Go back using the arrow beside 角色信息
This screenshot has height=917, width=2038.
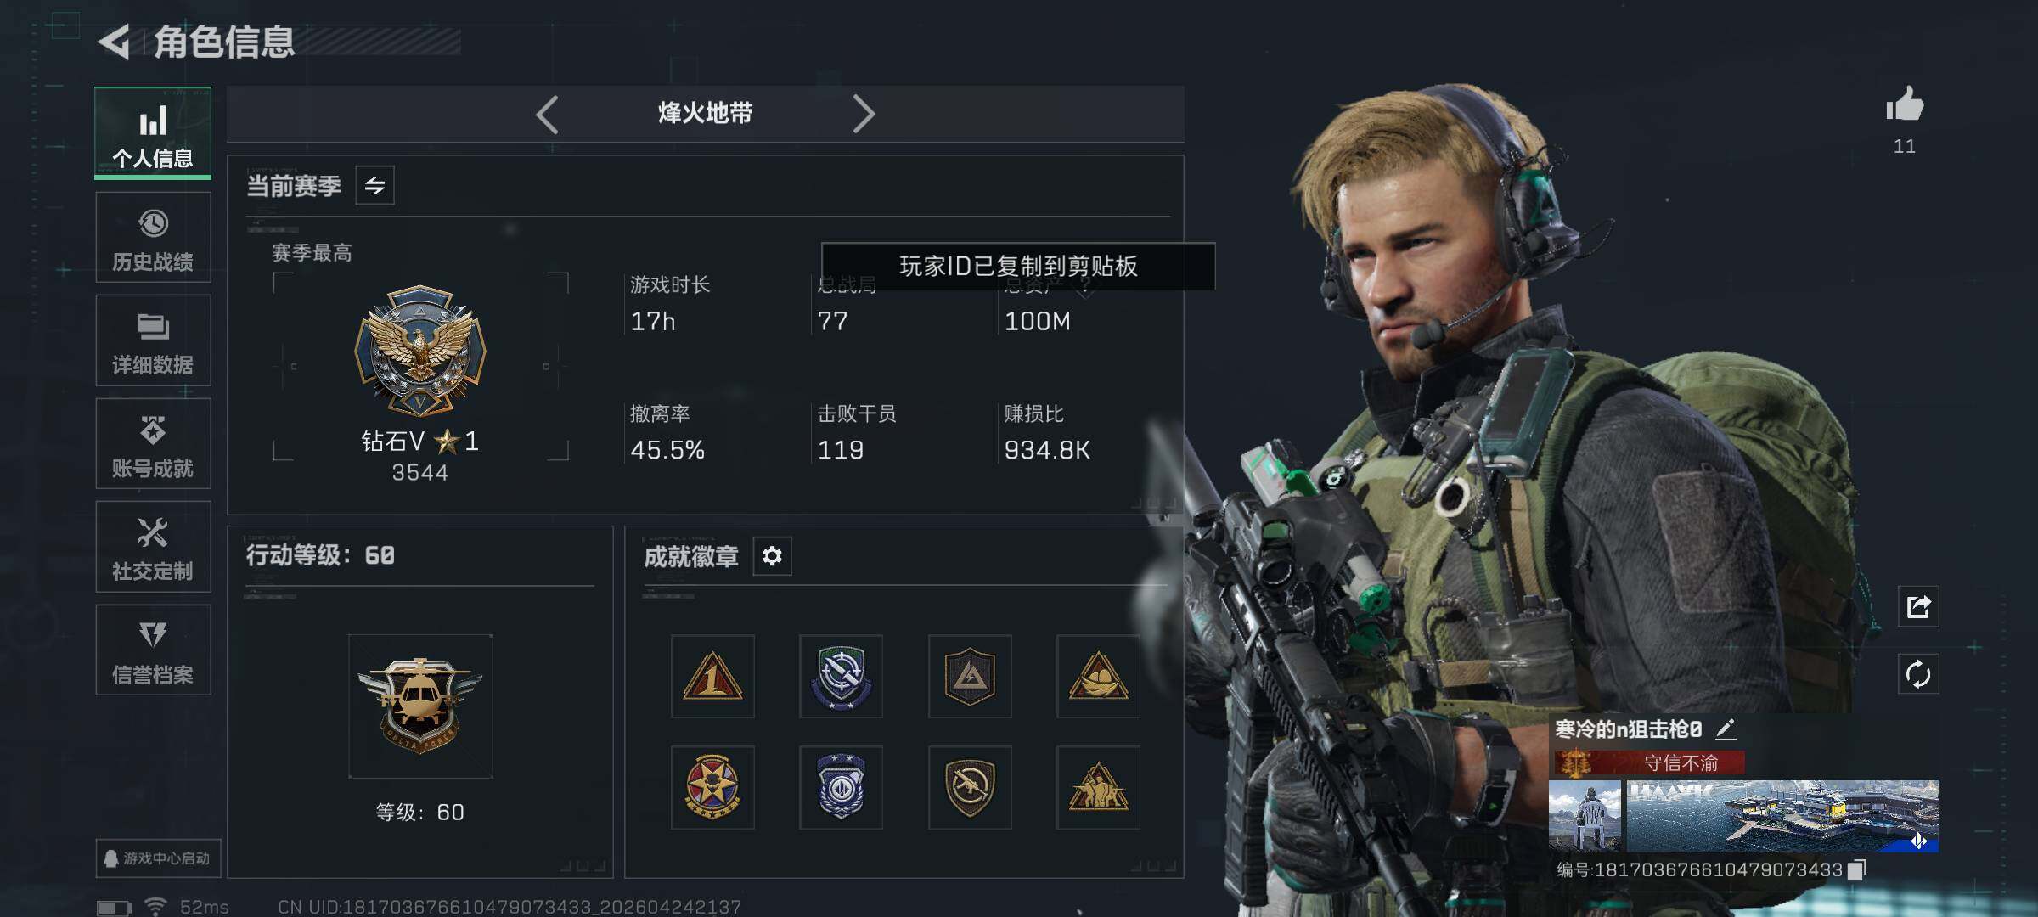point(115,42)
